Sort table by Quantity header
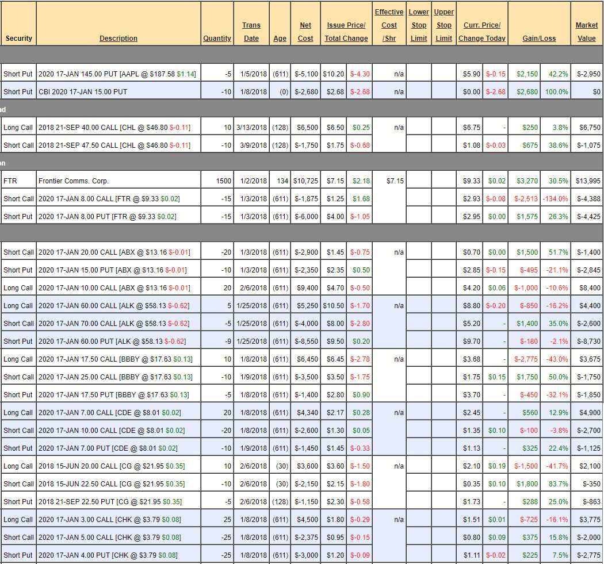Image resolution: width=604 pixels, height=564 pixels. coord(217,39)
